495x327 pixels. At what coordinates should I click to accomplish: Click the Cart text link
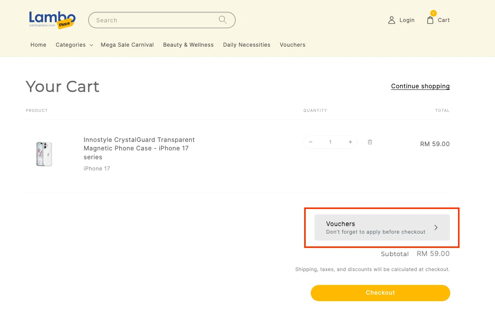click(444, 20)
